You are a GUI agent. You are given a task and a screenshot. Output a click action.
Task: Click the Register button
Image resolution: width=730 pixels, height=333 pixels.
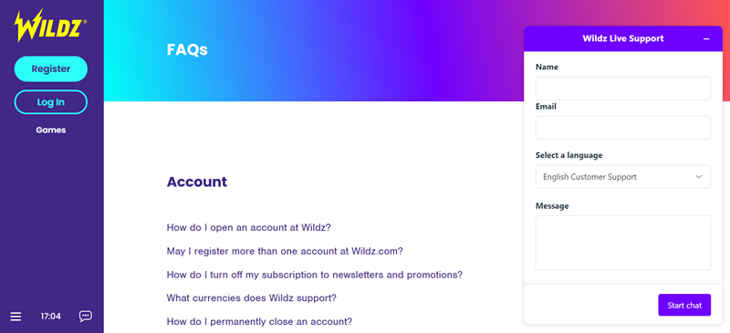coord(51,69)
